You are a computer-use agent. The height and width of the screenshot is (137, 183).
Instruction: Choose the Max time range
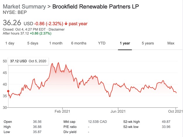[x=171, y=43]
